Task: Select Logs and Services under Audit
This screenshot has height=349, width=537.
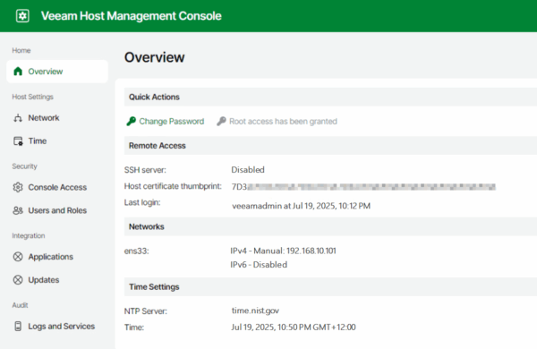Action: tap(61, 326)
